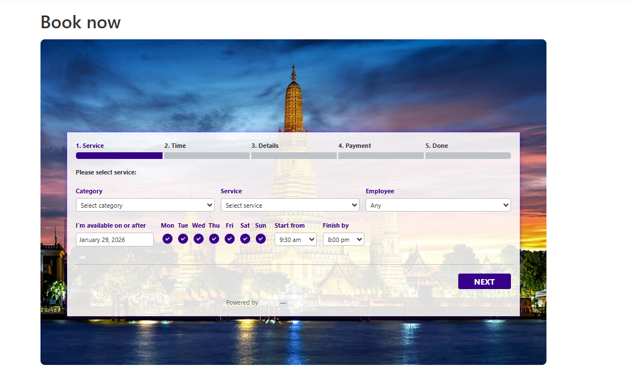633x381 pixels.
Task: Toggle the Thu day checkmark
Action: coord(214,239)
